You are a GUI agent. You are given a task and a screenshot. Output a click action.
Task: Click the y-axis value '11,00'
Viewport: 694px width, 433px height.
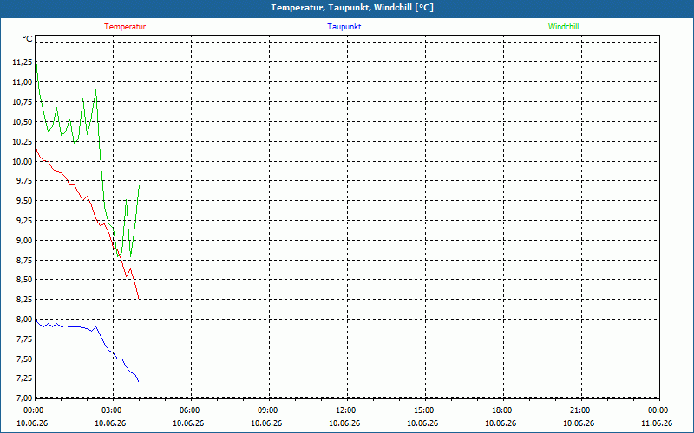pyautogui.click(x=23, y=82)
